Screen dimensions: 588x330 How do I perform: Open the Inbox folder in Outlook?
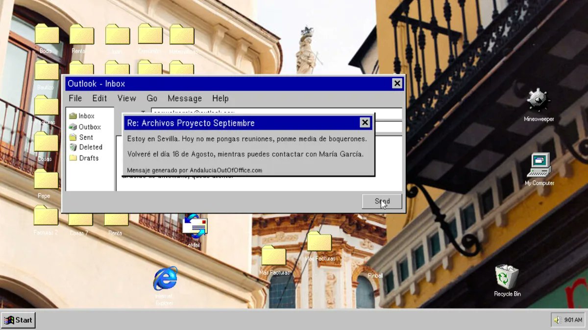click(82, 116)
